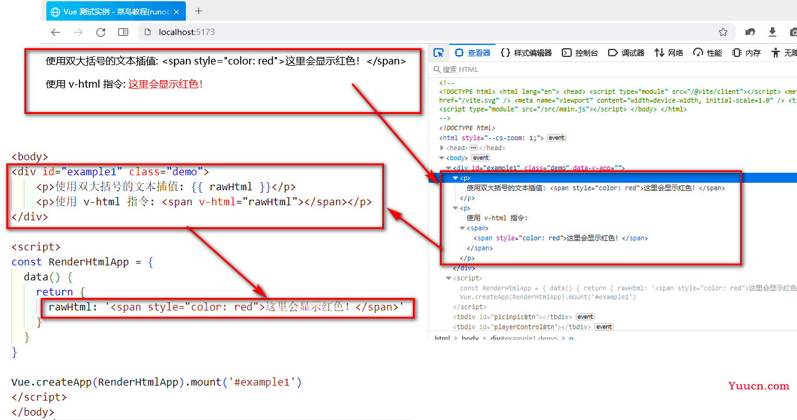Open site info icon beside localhost

(148, 32)
